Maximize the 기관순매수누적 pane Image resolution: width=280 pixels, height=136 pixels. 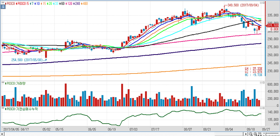(264, 108)
